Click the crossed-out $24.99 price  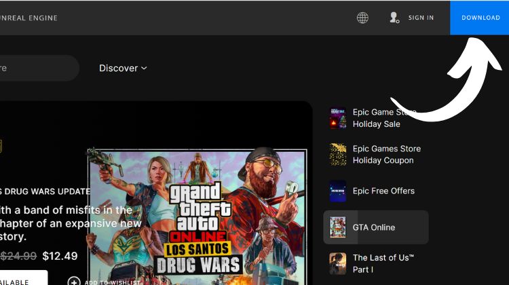point(18,256)
